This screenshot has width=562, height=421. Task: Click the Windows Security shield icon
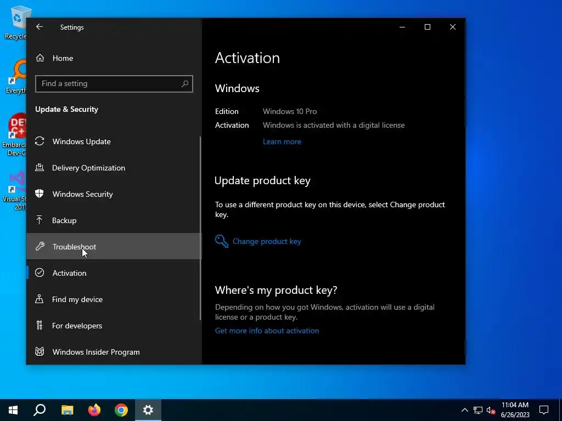[40, 194]
